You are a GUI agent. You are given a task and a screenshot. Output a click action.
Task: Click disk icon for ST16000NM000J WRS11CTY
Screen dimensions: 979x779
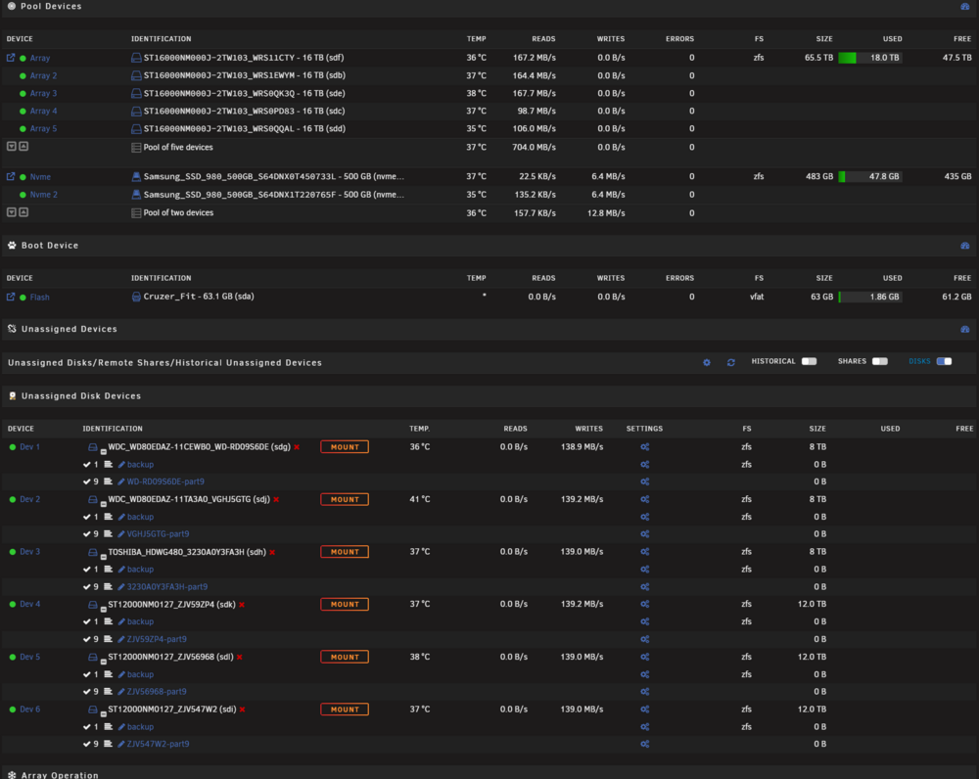[x=136, y=58]
